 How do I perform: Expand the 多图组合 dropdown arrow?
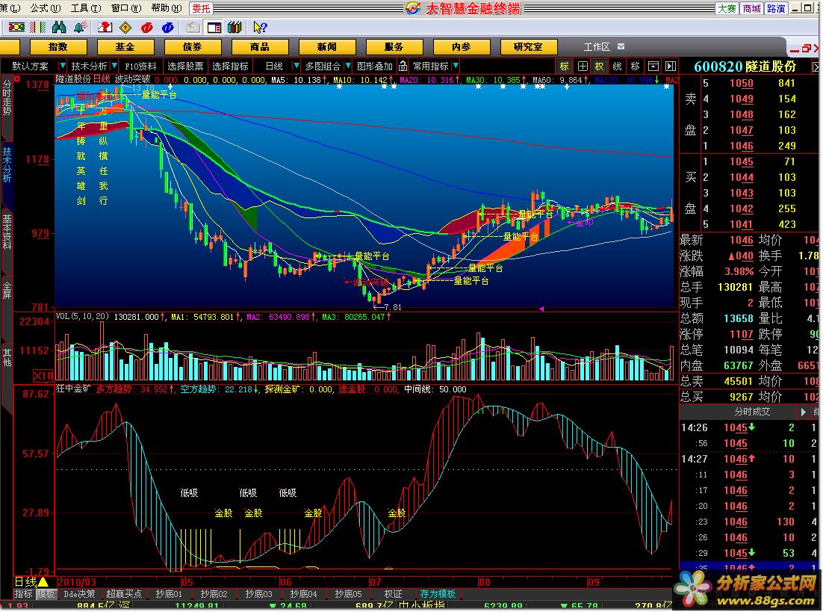point(347,66)
